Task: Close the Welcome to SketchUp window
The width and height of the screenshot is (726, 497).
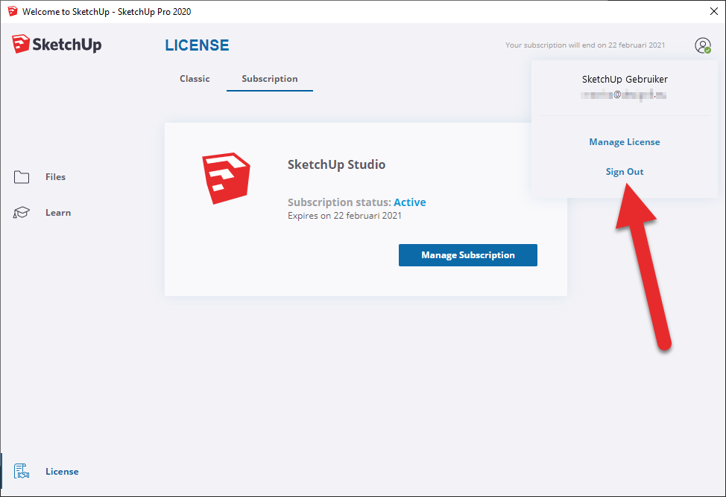Action: (714, 12)
